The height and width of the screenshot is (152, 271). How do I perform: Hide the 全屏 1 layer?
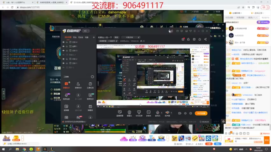click(x=64, y=46)
